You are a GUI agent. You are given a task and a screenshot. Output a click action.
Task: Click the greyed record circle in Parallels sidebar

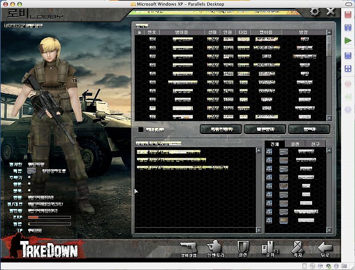click(348, 84)
